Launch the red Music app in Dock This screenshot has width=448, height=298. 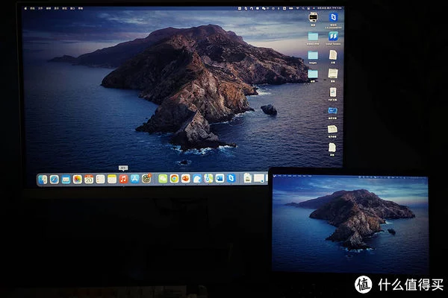click(123, 180)
